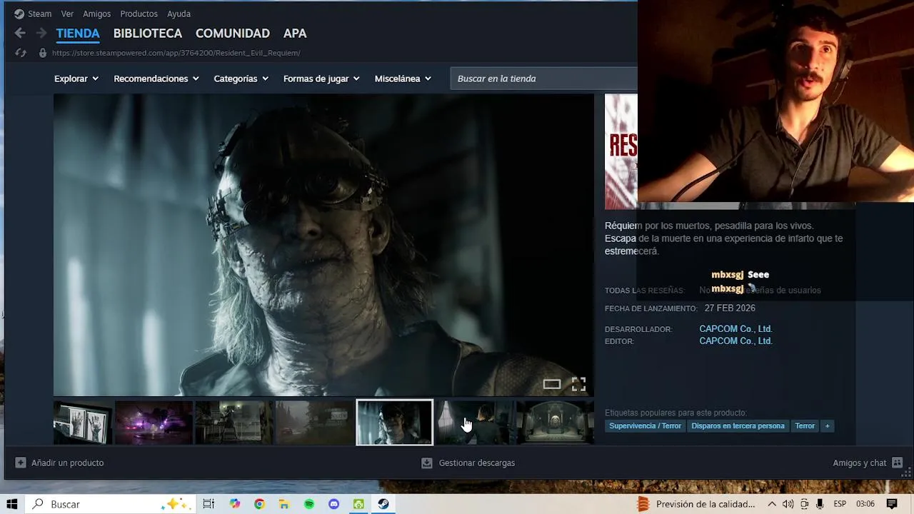914x514 pixels.
Task: Switch to the COMUNIDAD tab
Action: [233, 33]
